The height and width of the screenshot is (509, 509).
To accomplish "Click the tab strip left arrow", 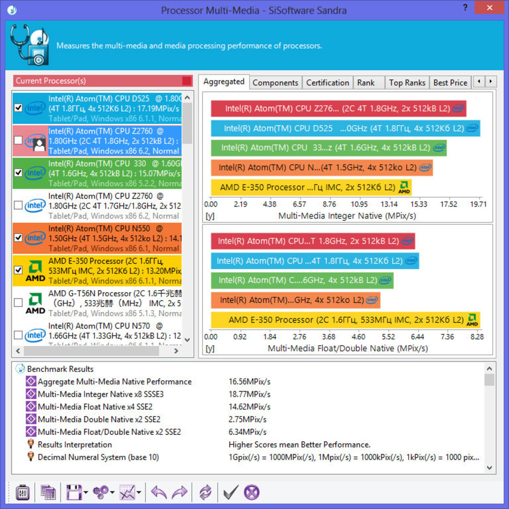I will click(x=479, y=81).
